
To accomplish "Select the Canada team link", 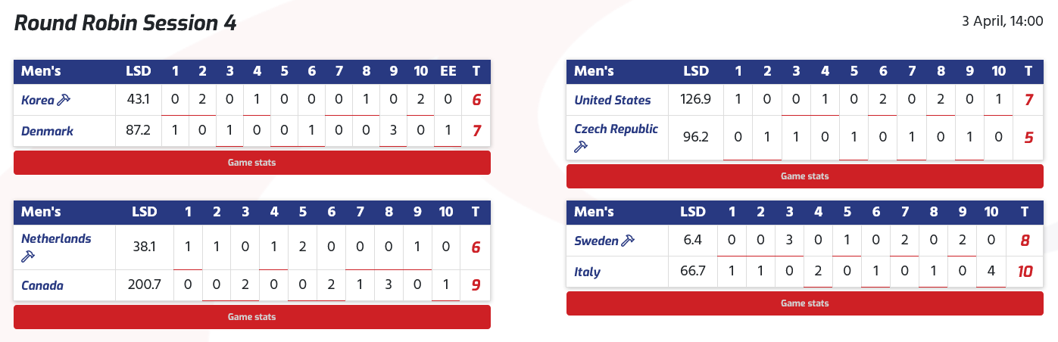I will [42, 286].
